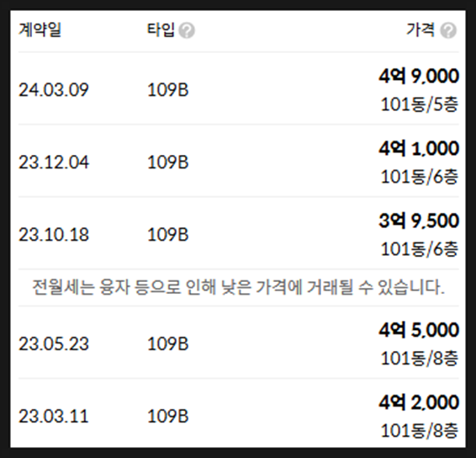Screen dimensions: 476x458
Task: Click price 3억 9,500
Action: 419,221
